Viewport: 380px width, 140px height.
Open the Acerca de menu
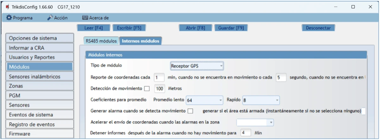click(95, 18)
